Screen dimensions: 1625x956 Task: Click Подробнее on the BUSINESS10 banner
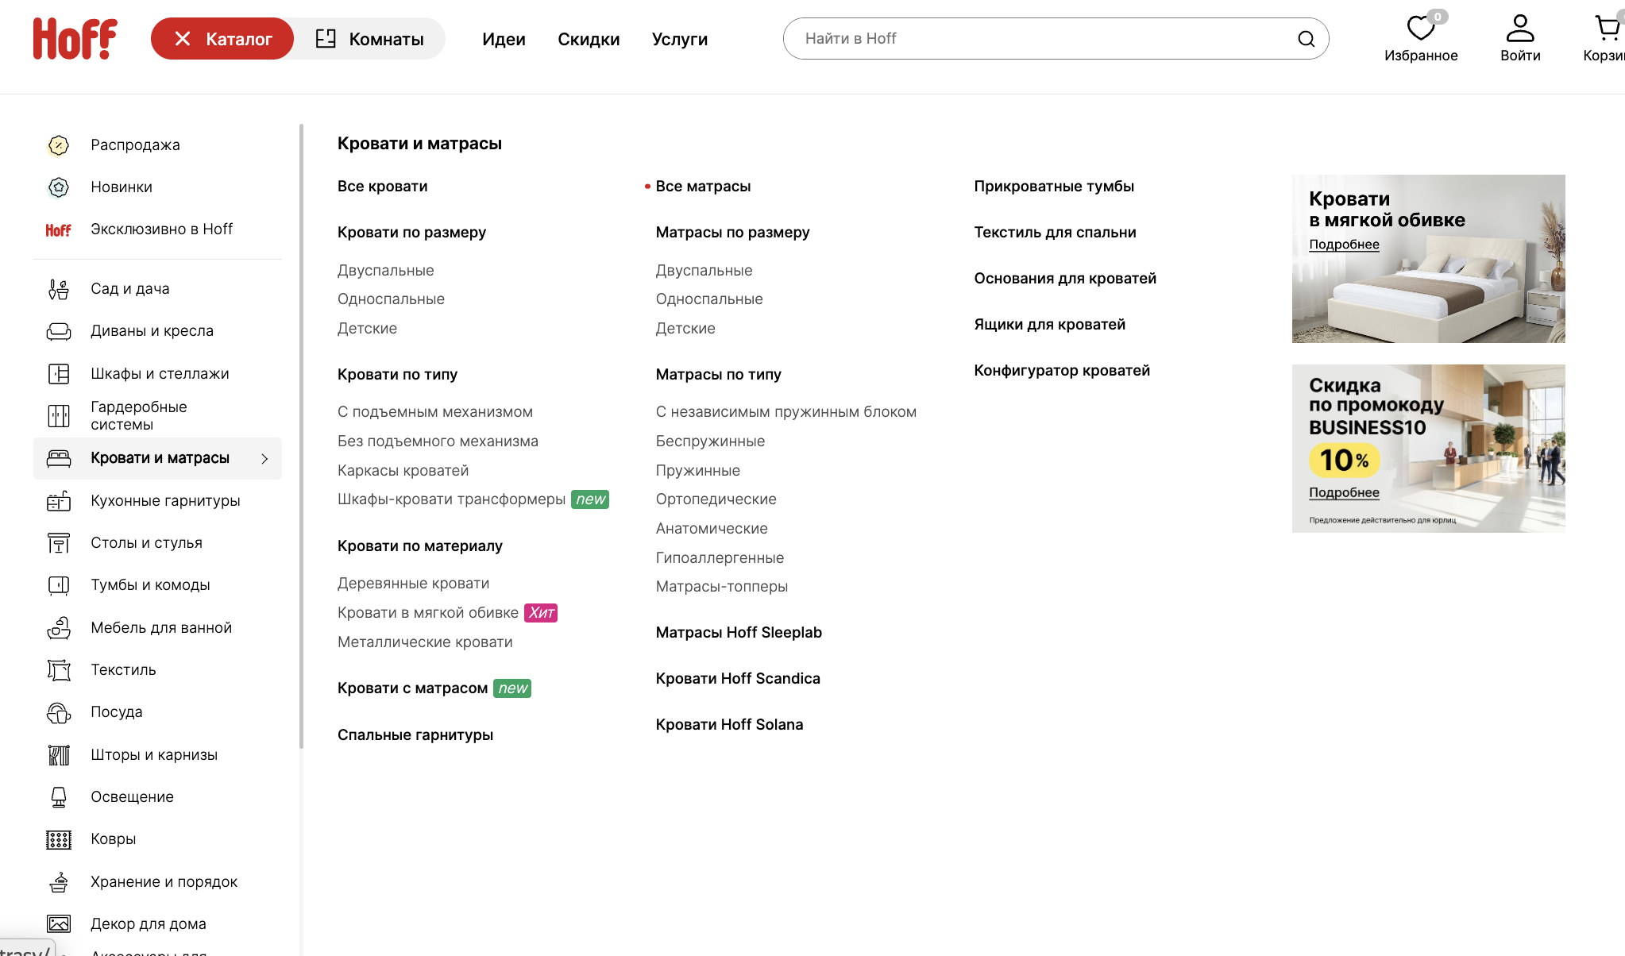coord(1344,492)
